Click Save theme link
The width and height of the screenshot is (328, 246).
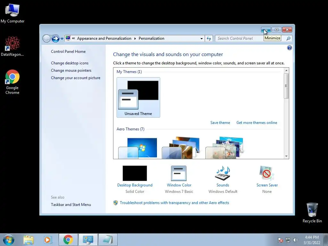coord(220,123)
